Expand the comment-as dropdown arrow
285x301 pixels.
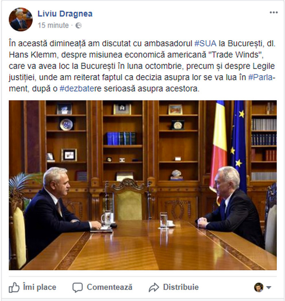coord(269,288)
